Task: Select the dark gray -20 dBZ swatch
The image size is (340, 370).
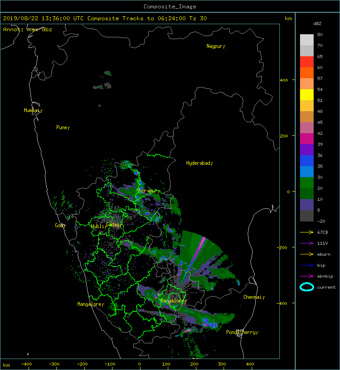Action: click(x=307, y=216)
